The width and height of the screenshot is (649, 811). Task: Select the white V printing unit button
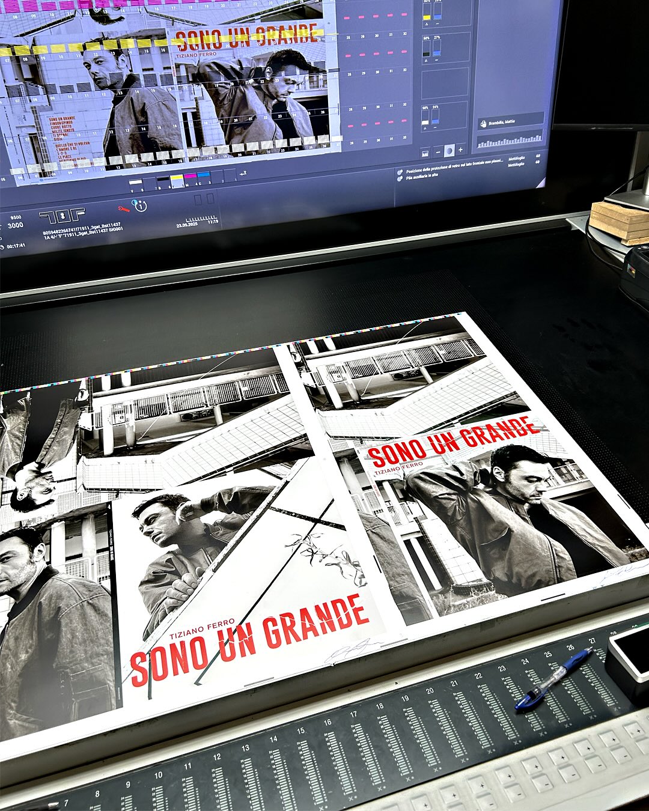[135, 185]
